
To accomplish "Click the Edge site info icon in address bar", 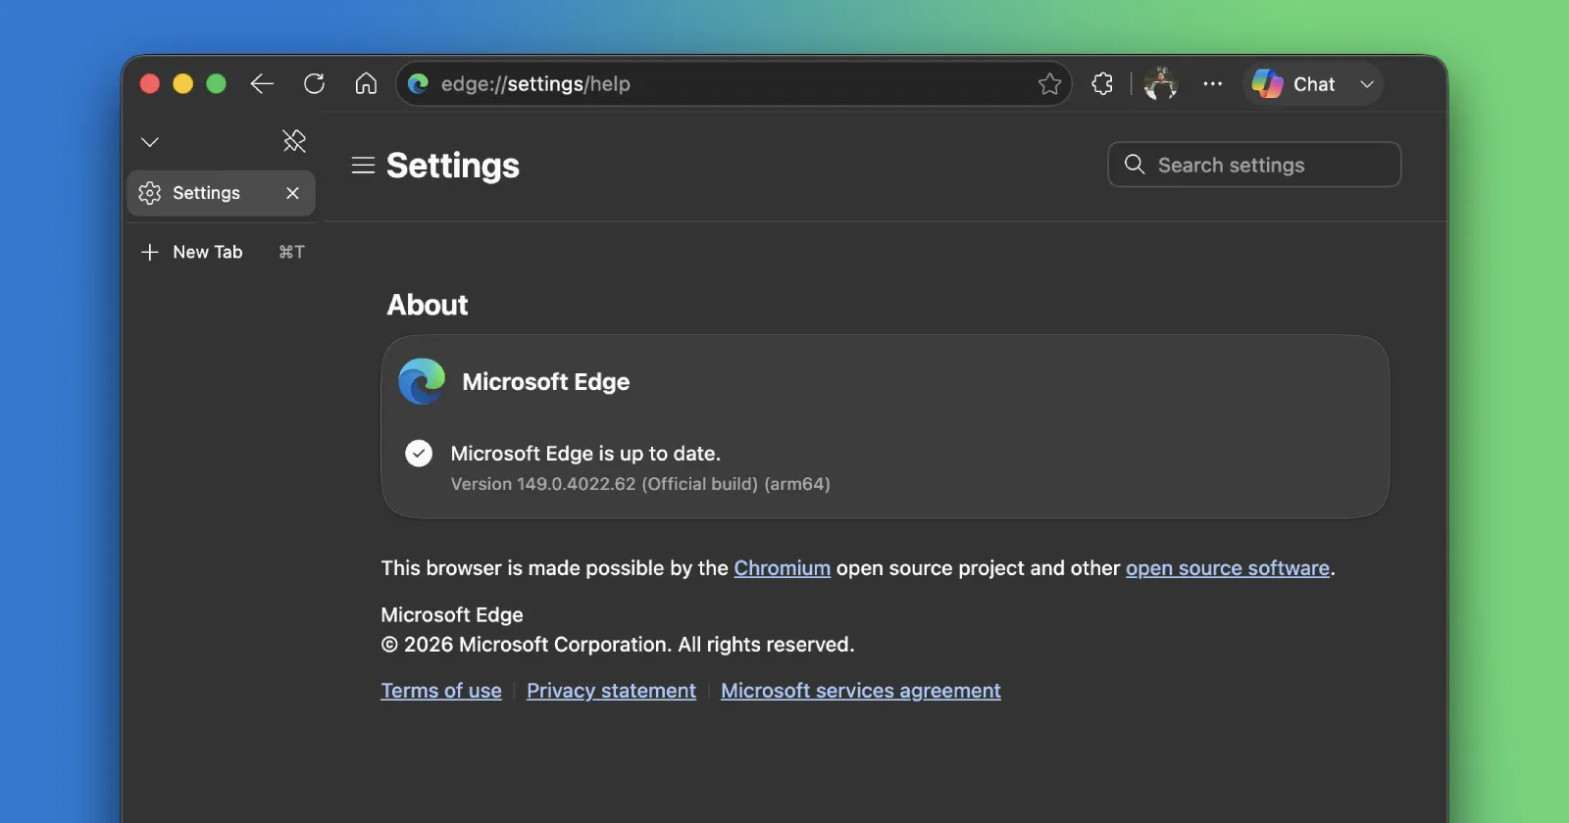I will pos(418,84).
